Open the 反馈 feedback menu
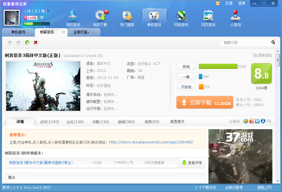Image resolution: width=282 pixels, height=192 pixels. pos(229,3)
